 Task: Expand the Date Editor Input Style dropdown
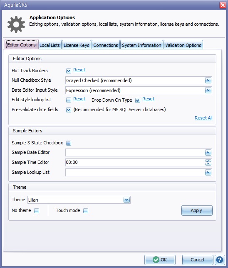pyautogui.click(x=208, y=90)
